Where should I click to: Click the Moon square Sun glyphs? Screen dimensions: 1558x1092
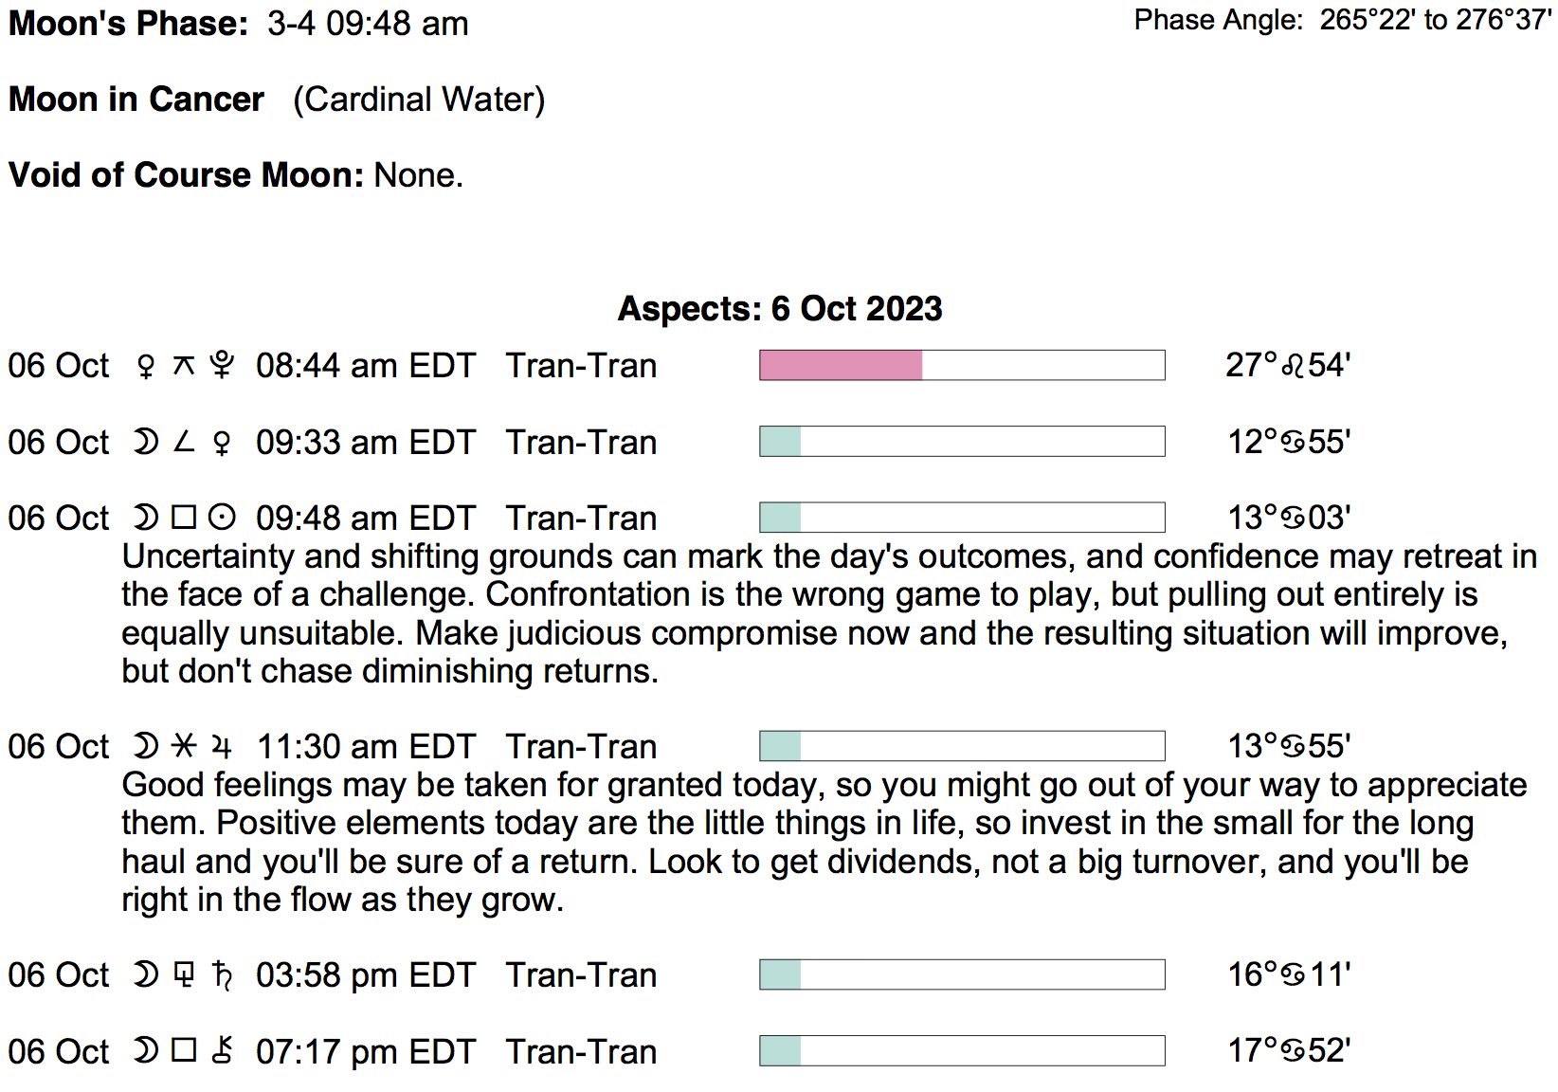coord(184,519)
